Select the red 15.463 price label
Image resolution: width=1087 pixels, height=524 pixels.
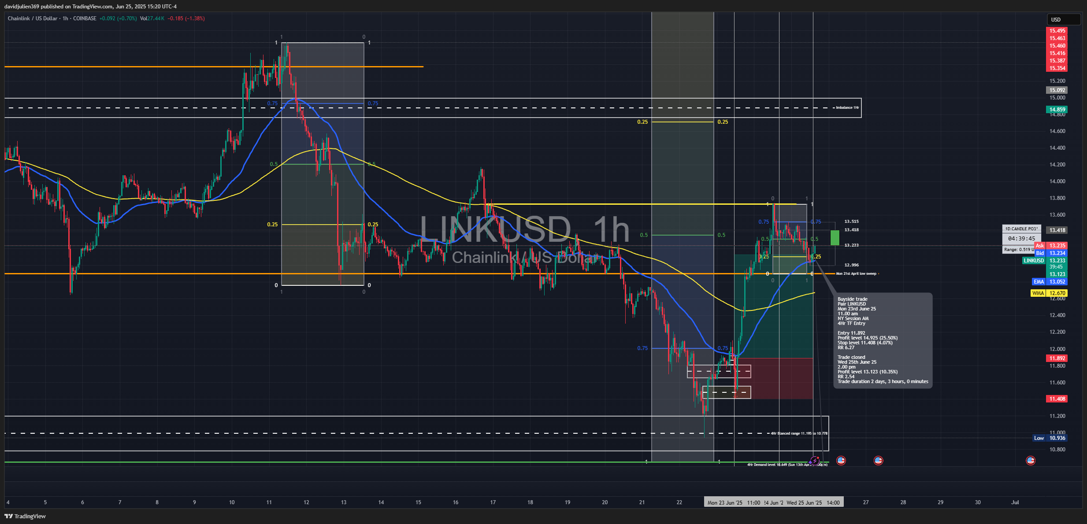[x=1057, y=38]
